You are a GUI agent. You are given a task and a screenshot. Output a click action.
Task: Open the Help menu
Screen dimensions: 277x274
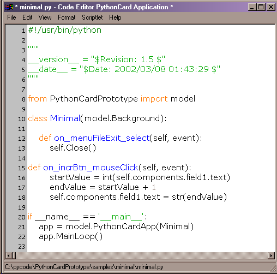click(115, 17)
